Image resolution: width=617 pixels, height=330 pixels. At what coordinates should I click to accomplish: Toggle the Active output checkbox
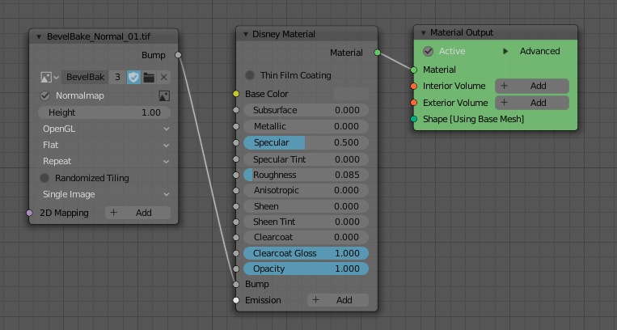429,51
